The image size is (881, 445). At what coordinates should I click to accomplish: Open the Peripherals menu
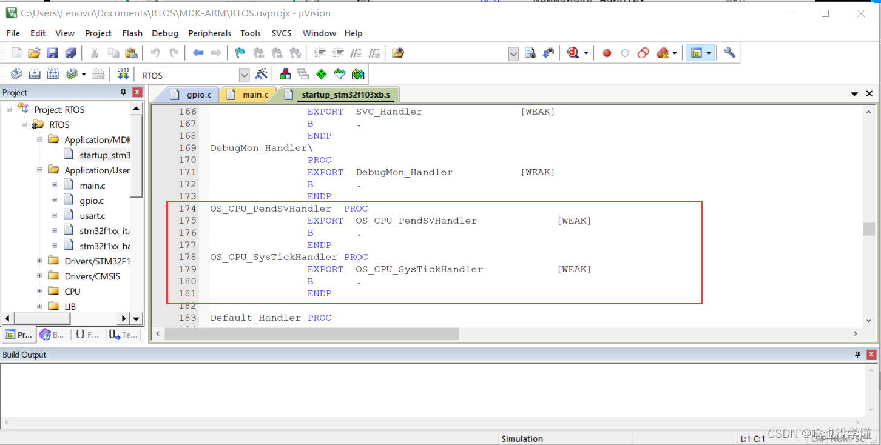pyautogui.click(x=209, y=33)
